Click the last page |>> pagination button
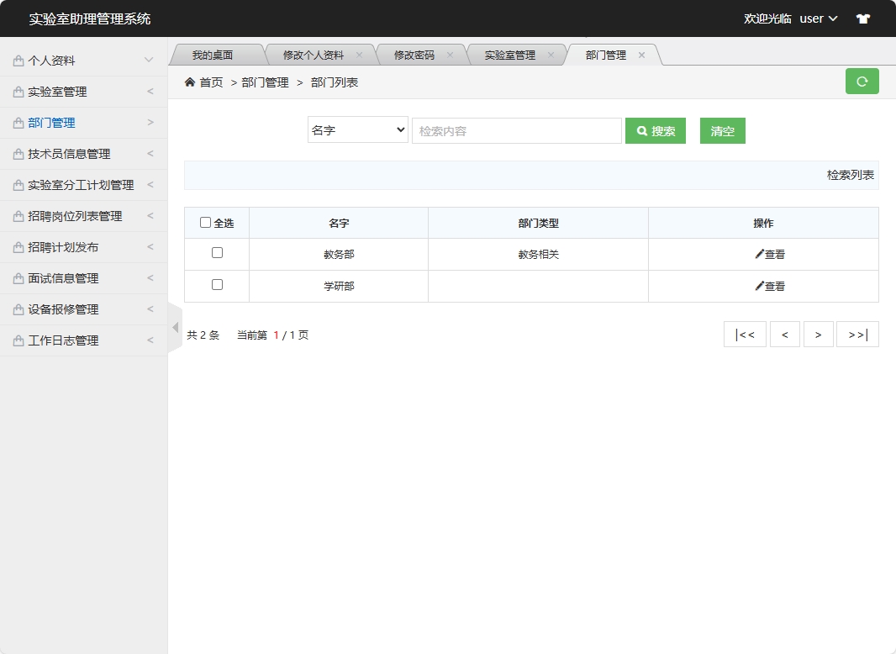896x654 pixels. pyautogui.click(x=856, y=334)
